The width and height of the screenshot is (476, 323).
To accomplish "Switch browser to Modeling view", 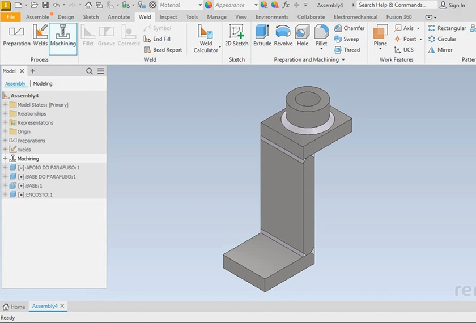I will pos(42,84).
